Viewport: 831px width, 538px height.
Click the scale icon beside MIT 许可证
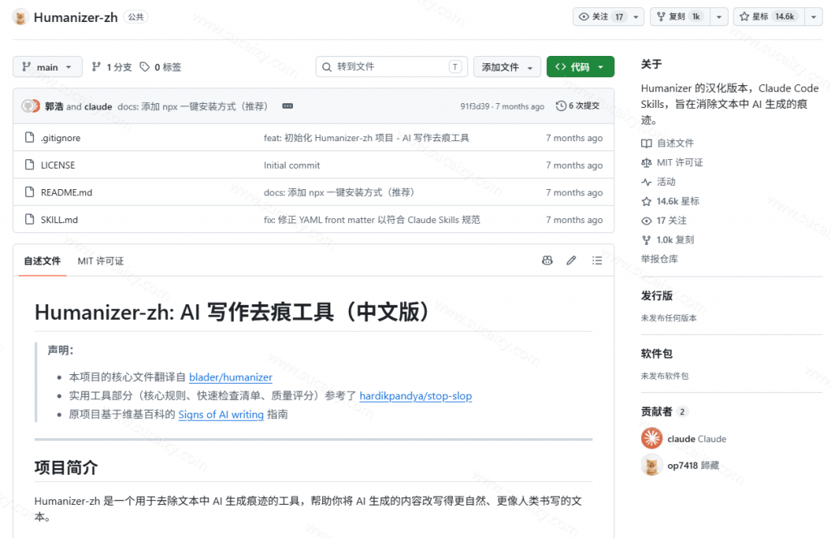[x=646, y=163]
